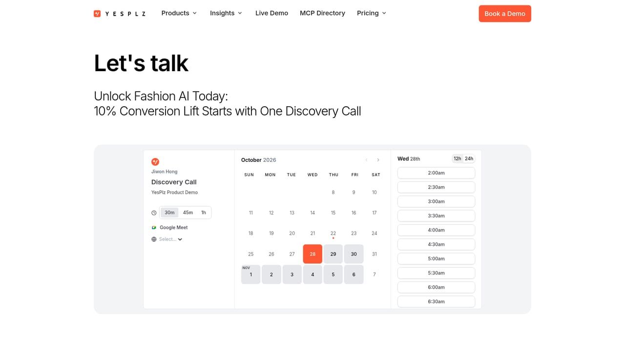Screen dimensions: 625x351
Task: Select October 29 on calendar
Action: click(333, 254)
